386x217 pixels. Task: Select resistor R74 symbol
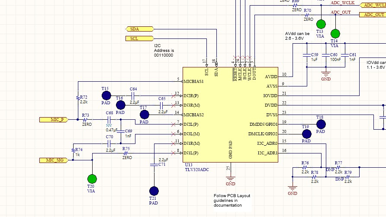tap(73, 150)
